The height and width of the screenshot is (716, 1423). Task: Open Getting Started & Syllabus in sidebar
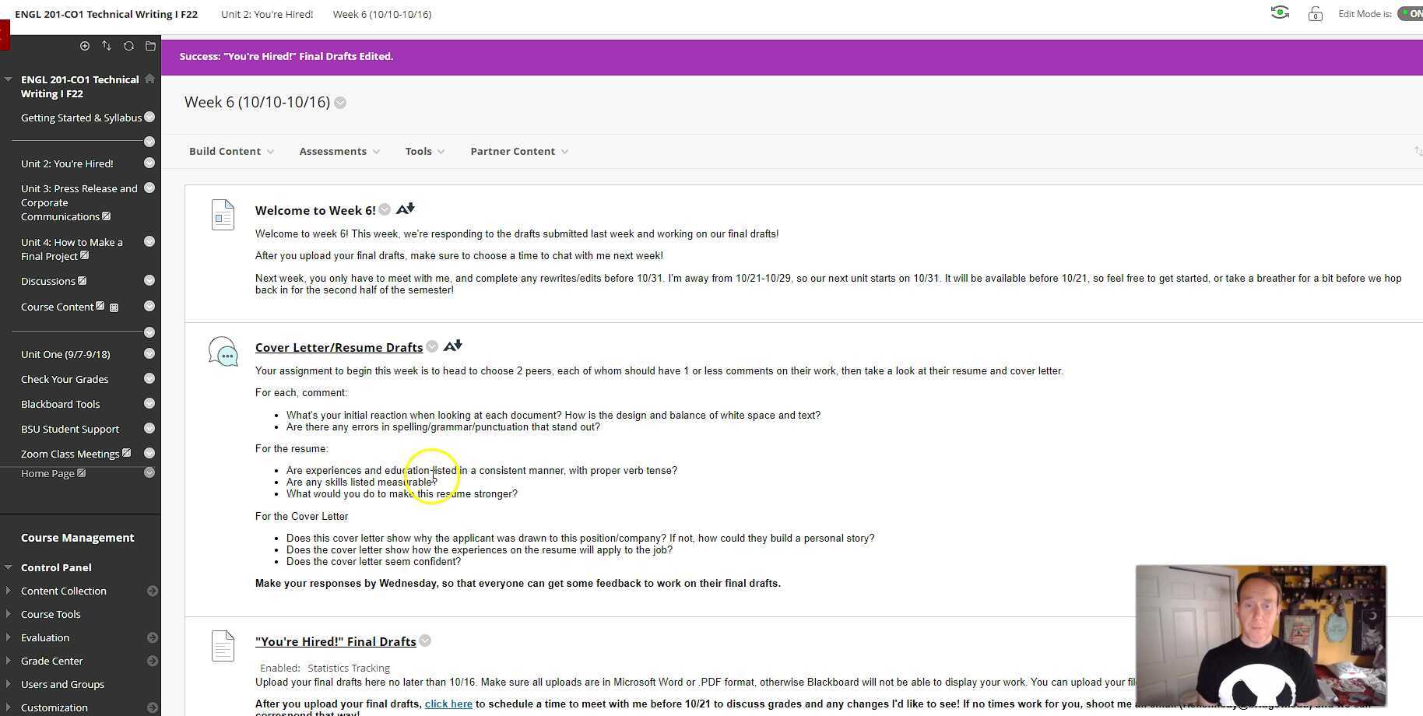tap(81, 118)
